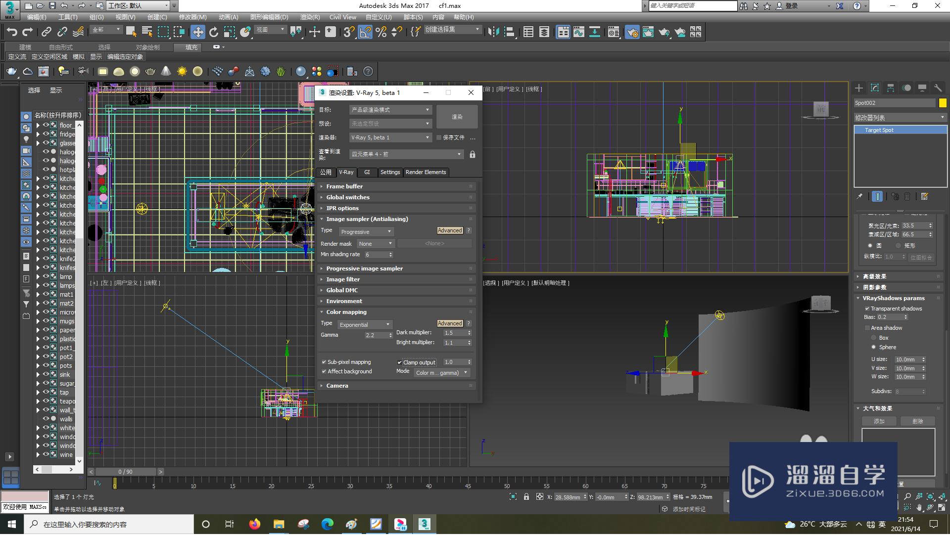
Task: Enable Clamp output checkbox
Action: click(x=399, y=361)
